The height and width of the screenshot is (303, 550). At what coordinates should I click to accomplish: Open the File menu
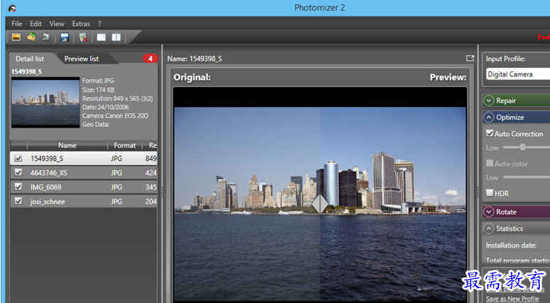coord(16,24)
